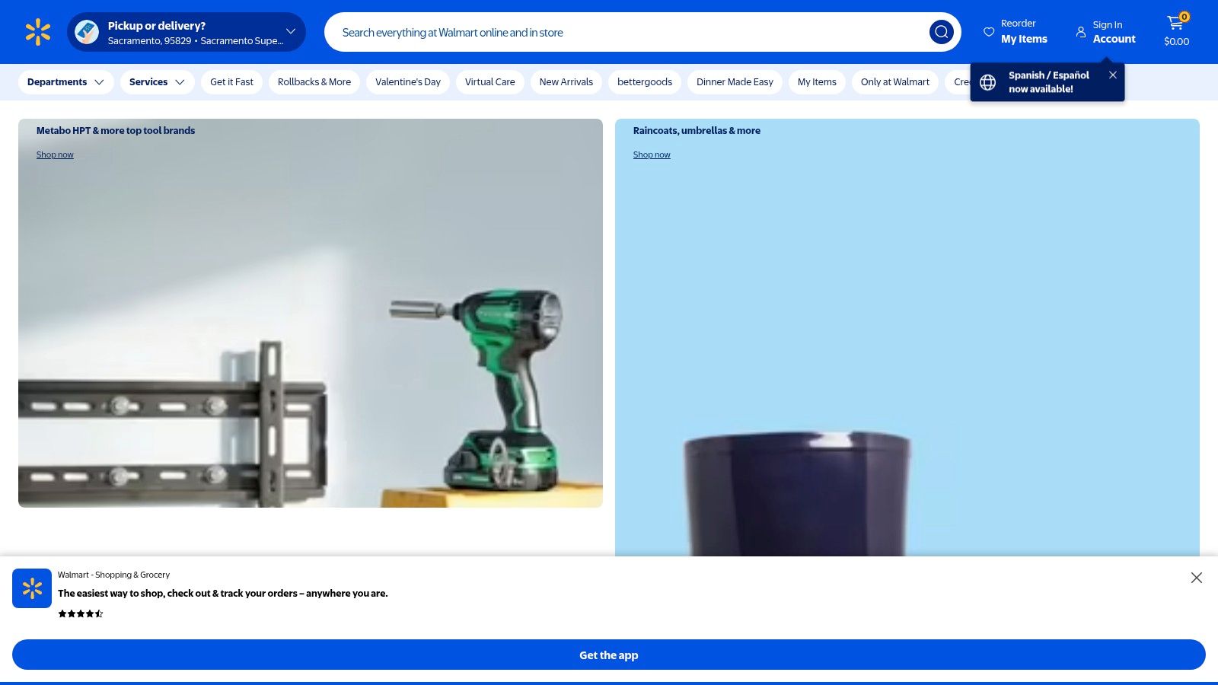Click the app's star rating
This screenshot has height=685, width=1218.
click(81, 613)
